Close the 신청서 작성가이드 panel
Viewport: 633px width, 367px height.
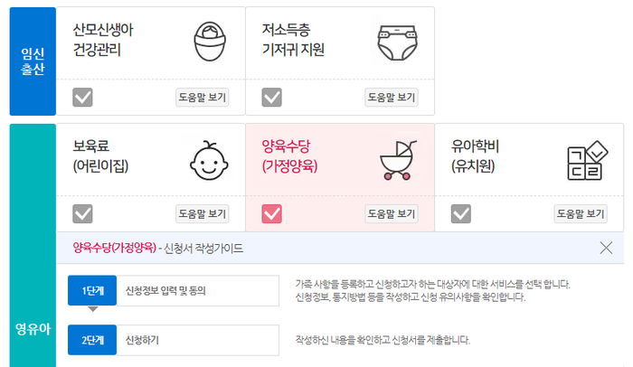tap(606, 248)
